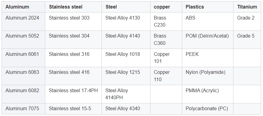Click the Brass C360 cell
The image size is (263, 116).
click(166, 40)
